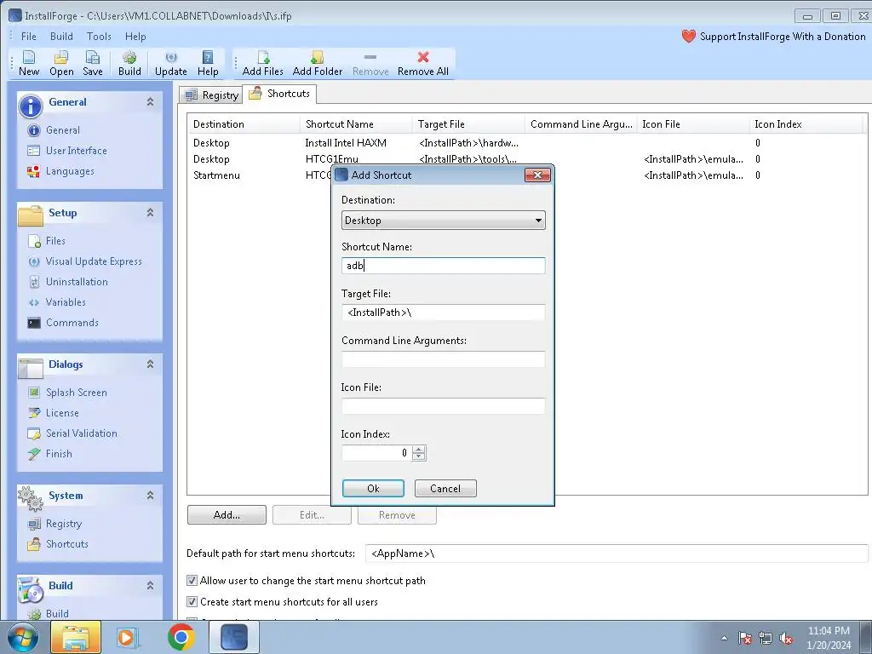
Task: Click the Build toolbar icon
Action: click(129, 63)
